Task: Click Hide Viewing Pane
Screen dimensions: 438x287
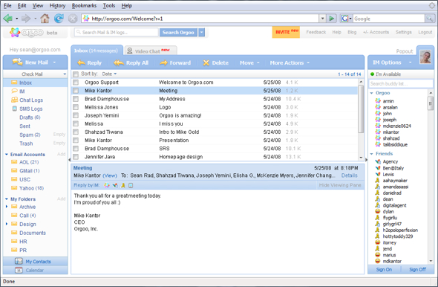Action: pyautogui.click(x=340, y=185)
